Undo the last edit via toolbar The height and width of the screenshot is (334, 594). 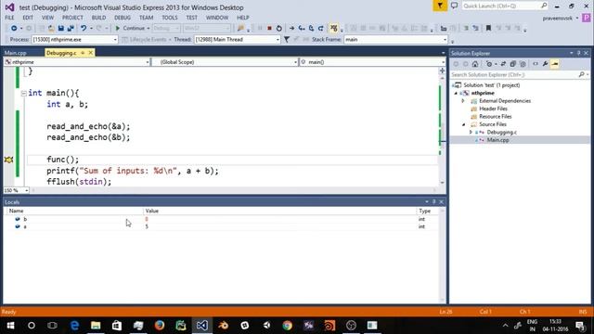pos(84,29)
